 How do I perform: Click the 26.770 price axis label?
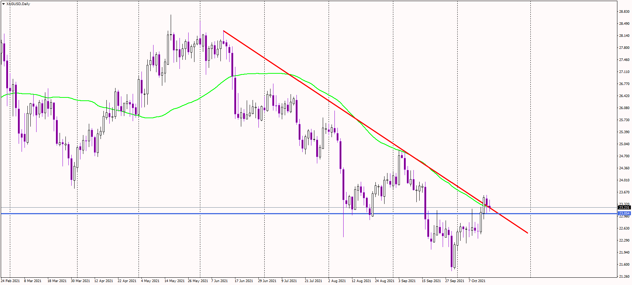(624, 84)
